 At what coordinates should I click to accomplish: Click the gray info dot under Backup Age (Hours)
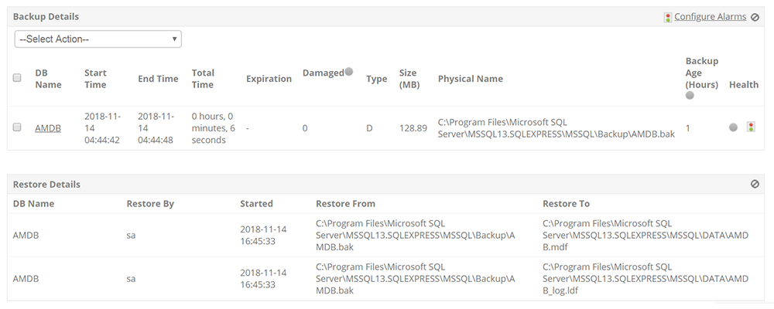point(690,96)
